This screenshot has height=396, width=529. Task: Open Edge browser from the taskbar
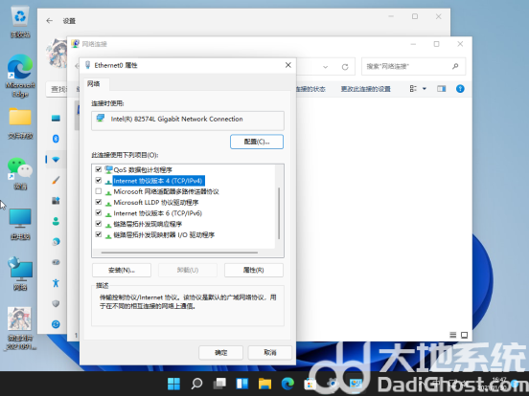[x=287, y=384]
